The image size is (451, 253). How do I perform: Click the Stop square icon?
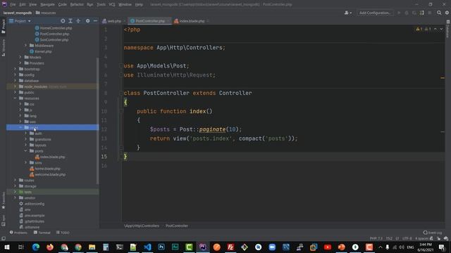(x=429, y=13)
